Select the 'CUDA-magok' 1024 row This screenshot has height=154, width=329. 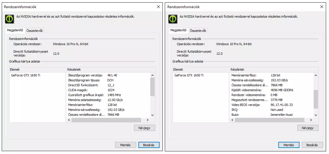pos(109,90)
